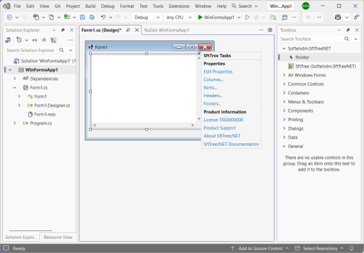
Task: Expand the Containers toolbox group
Action: (284, 93)
